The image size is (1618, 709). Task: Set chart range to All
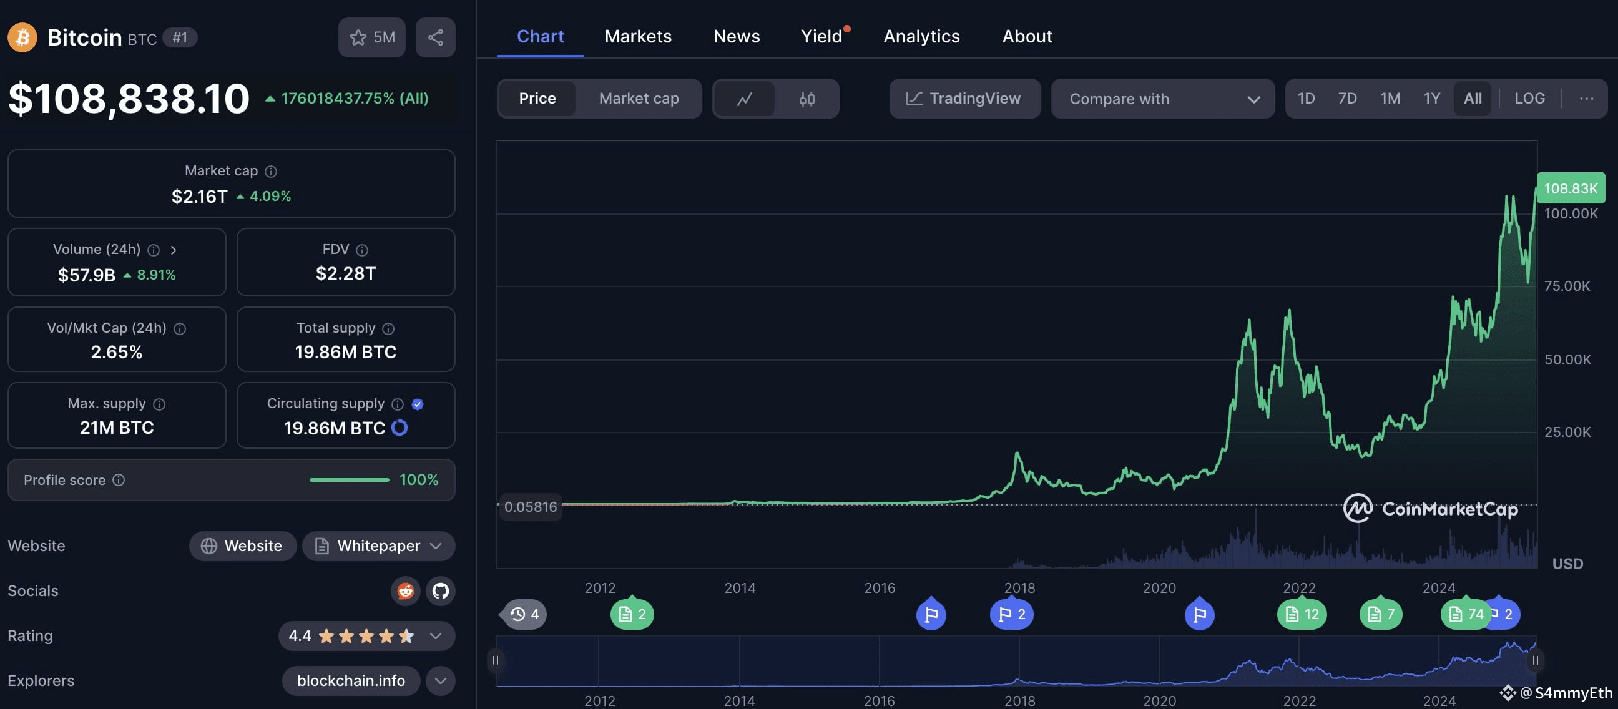pos(1473,99)
